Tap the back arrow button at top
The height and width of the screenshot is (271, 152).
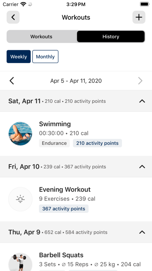pos(13,17)
